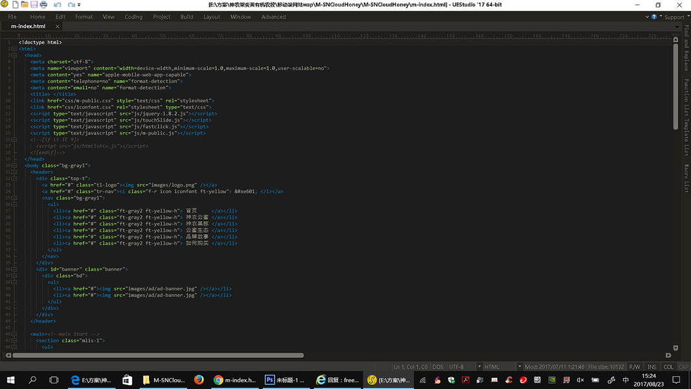Click the <!doctype html> text on line 1
691x389 pixels.
(40, 43)
